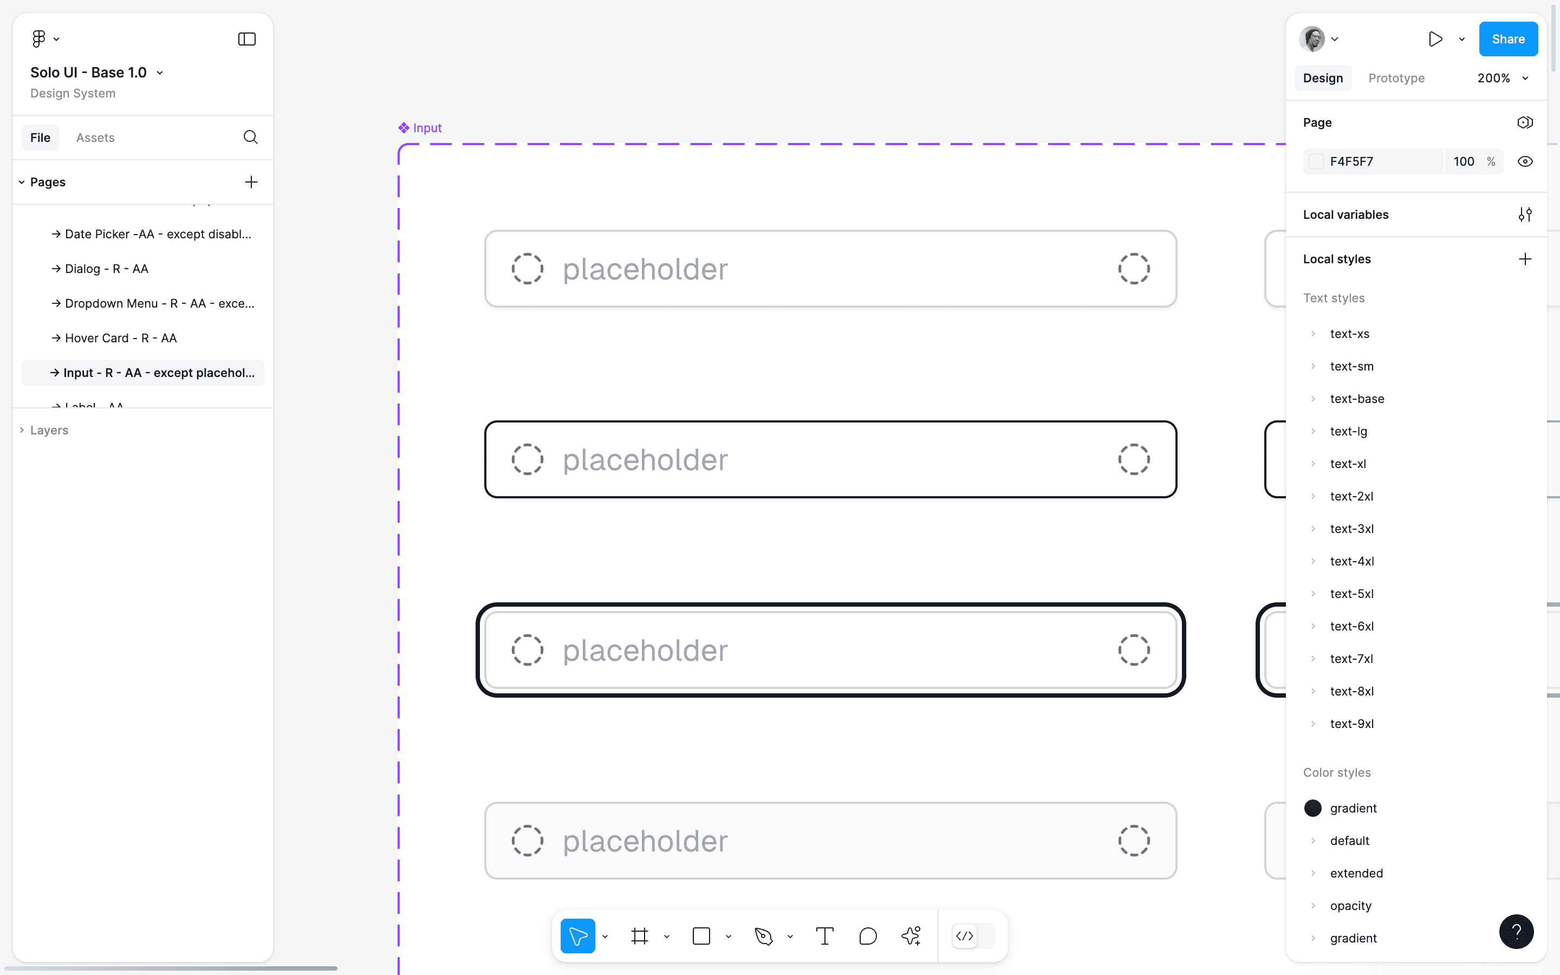Open the Hover Card - R - AA page

click(143, 338)
